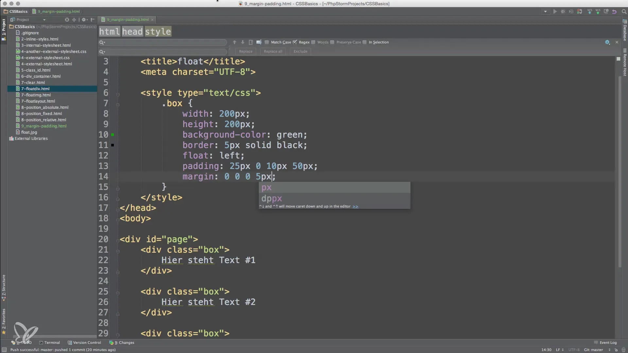Open the 2: Favorites tool window tab
This screenshot has width=628, height=353.
[x=4, y=321]
